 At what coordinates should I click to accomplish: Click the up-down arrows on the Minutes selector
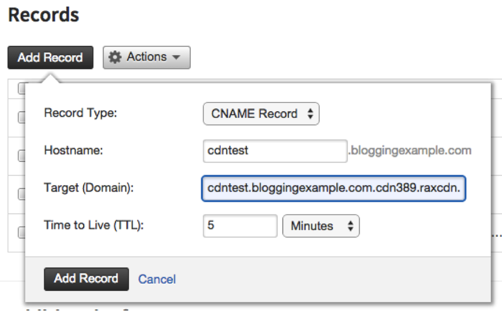tap(351, 226)
